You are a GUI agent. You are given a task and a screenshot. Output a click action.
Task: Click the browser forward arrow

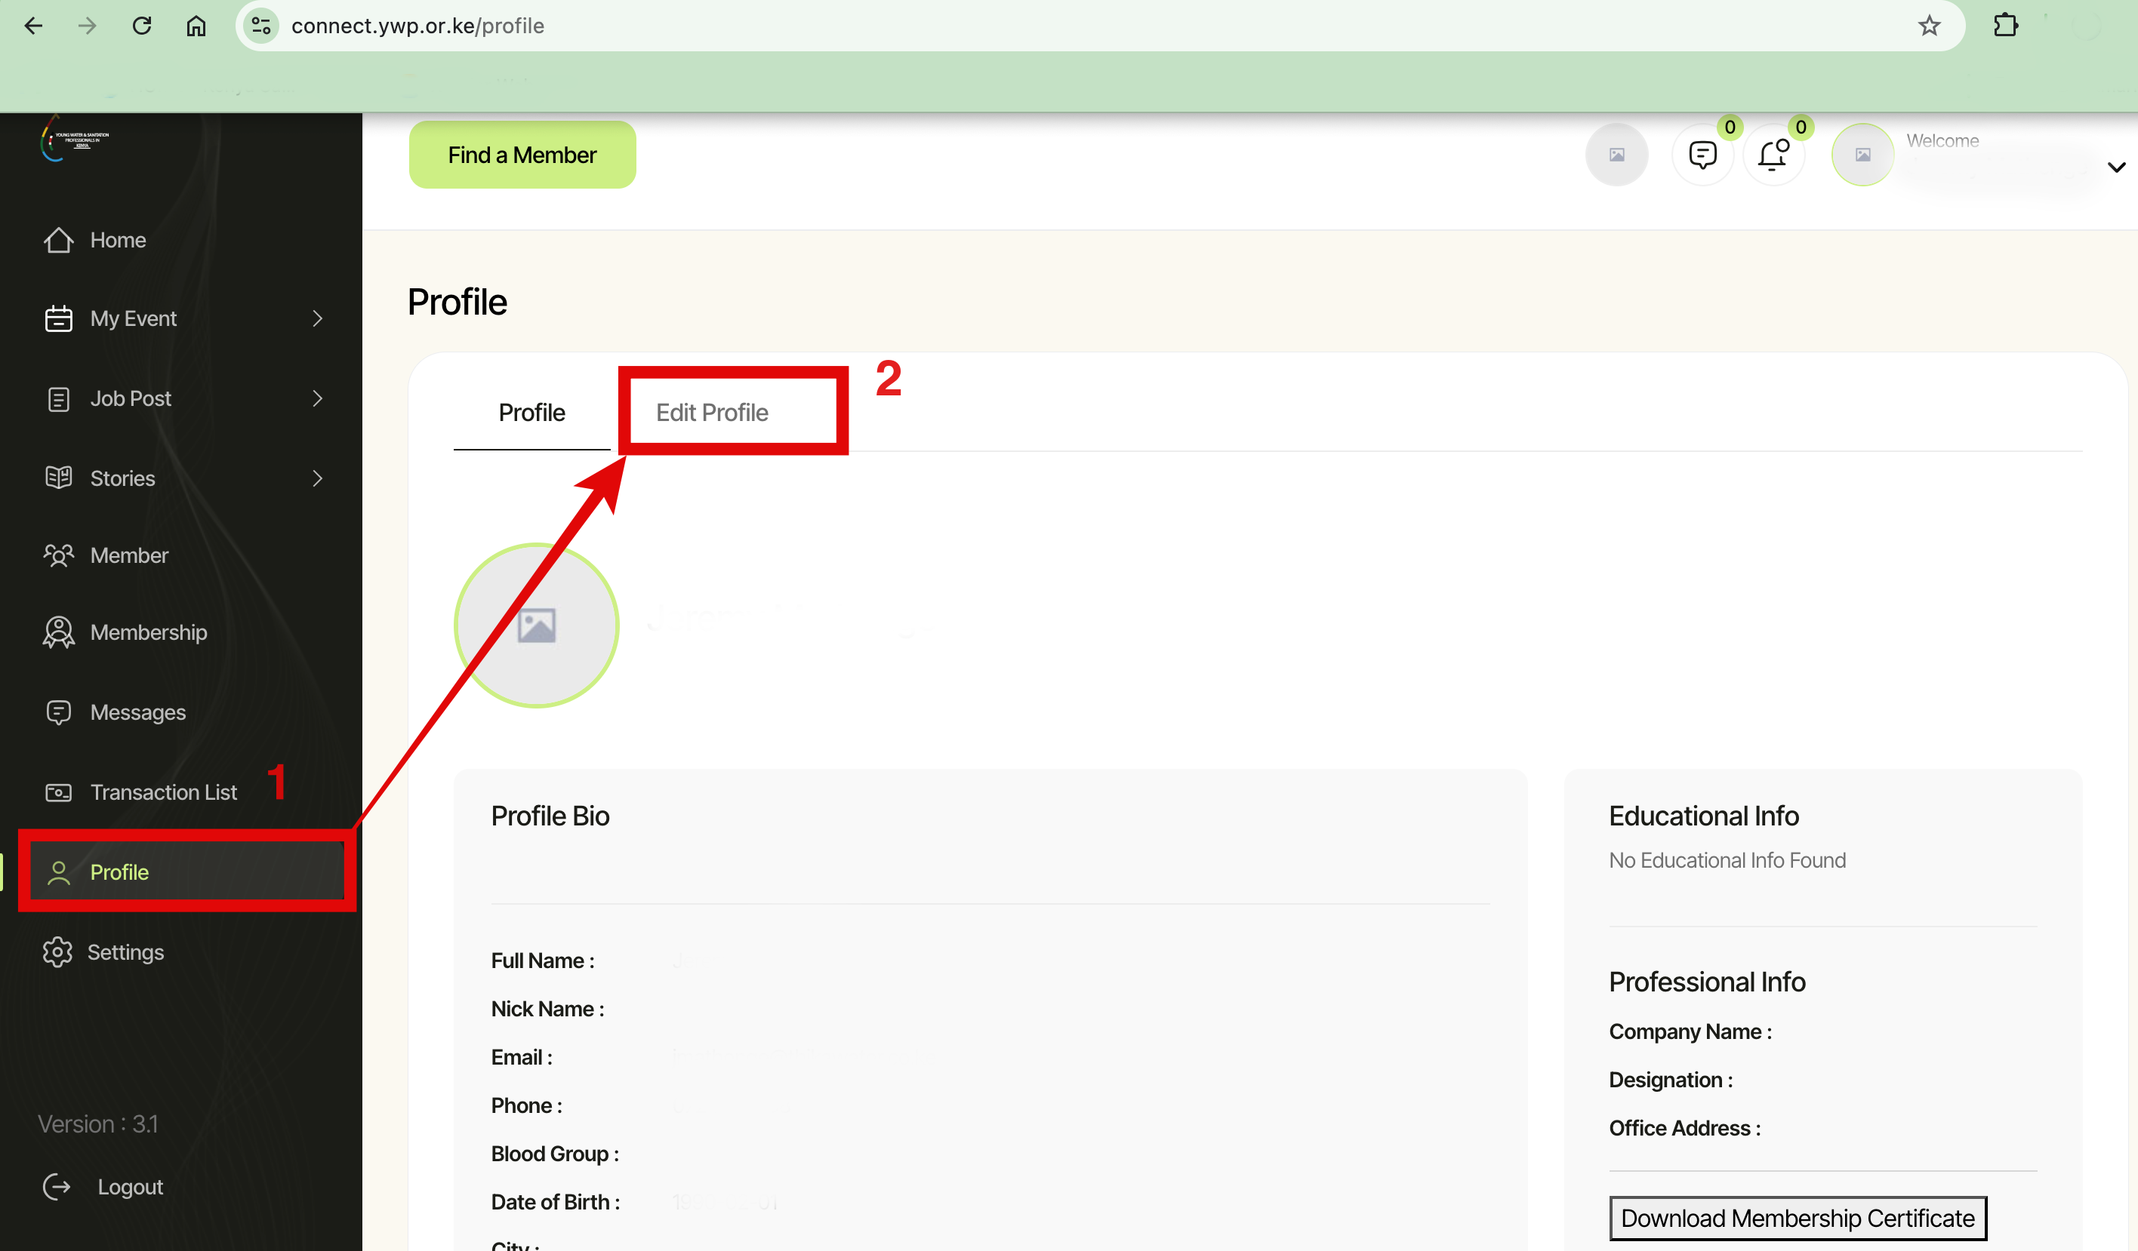88,26
